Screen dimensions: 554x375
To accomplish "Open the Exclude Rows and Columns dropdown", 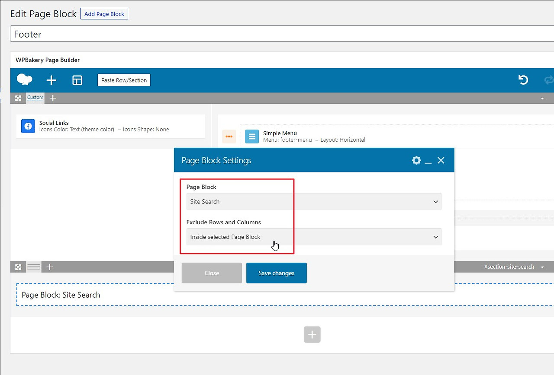I will 314,237.
